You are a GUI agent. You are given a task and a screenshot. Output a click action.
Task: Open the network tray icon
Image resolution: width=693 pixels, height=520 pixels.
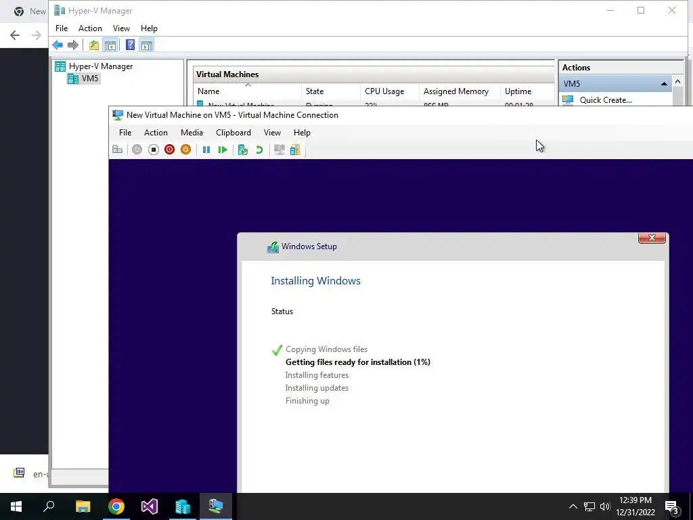589,506
